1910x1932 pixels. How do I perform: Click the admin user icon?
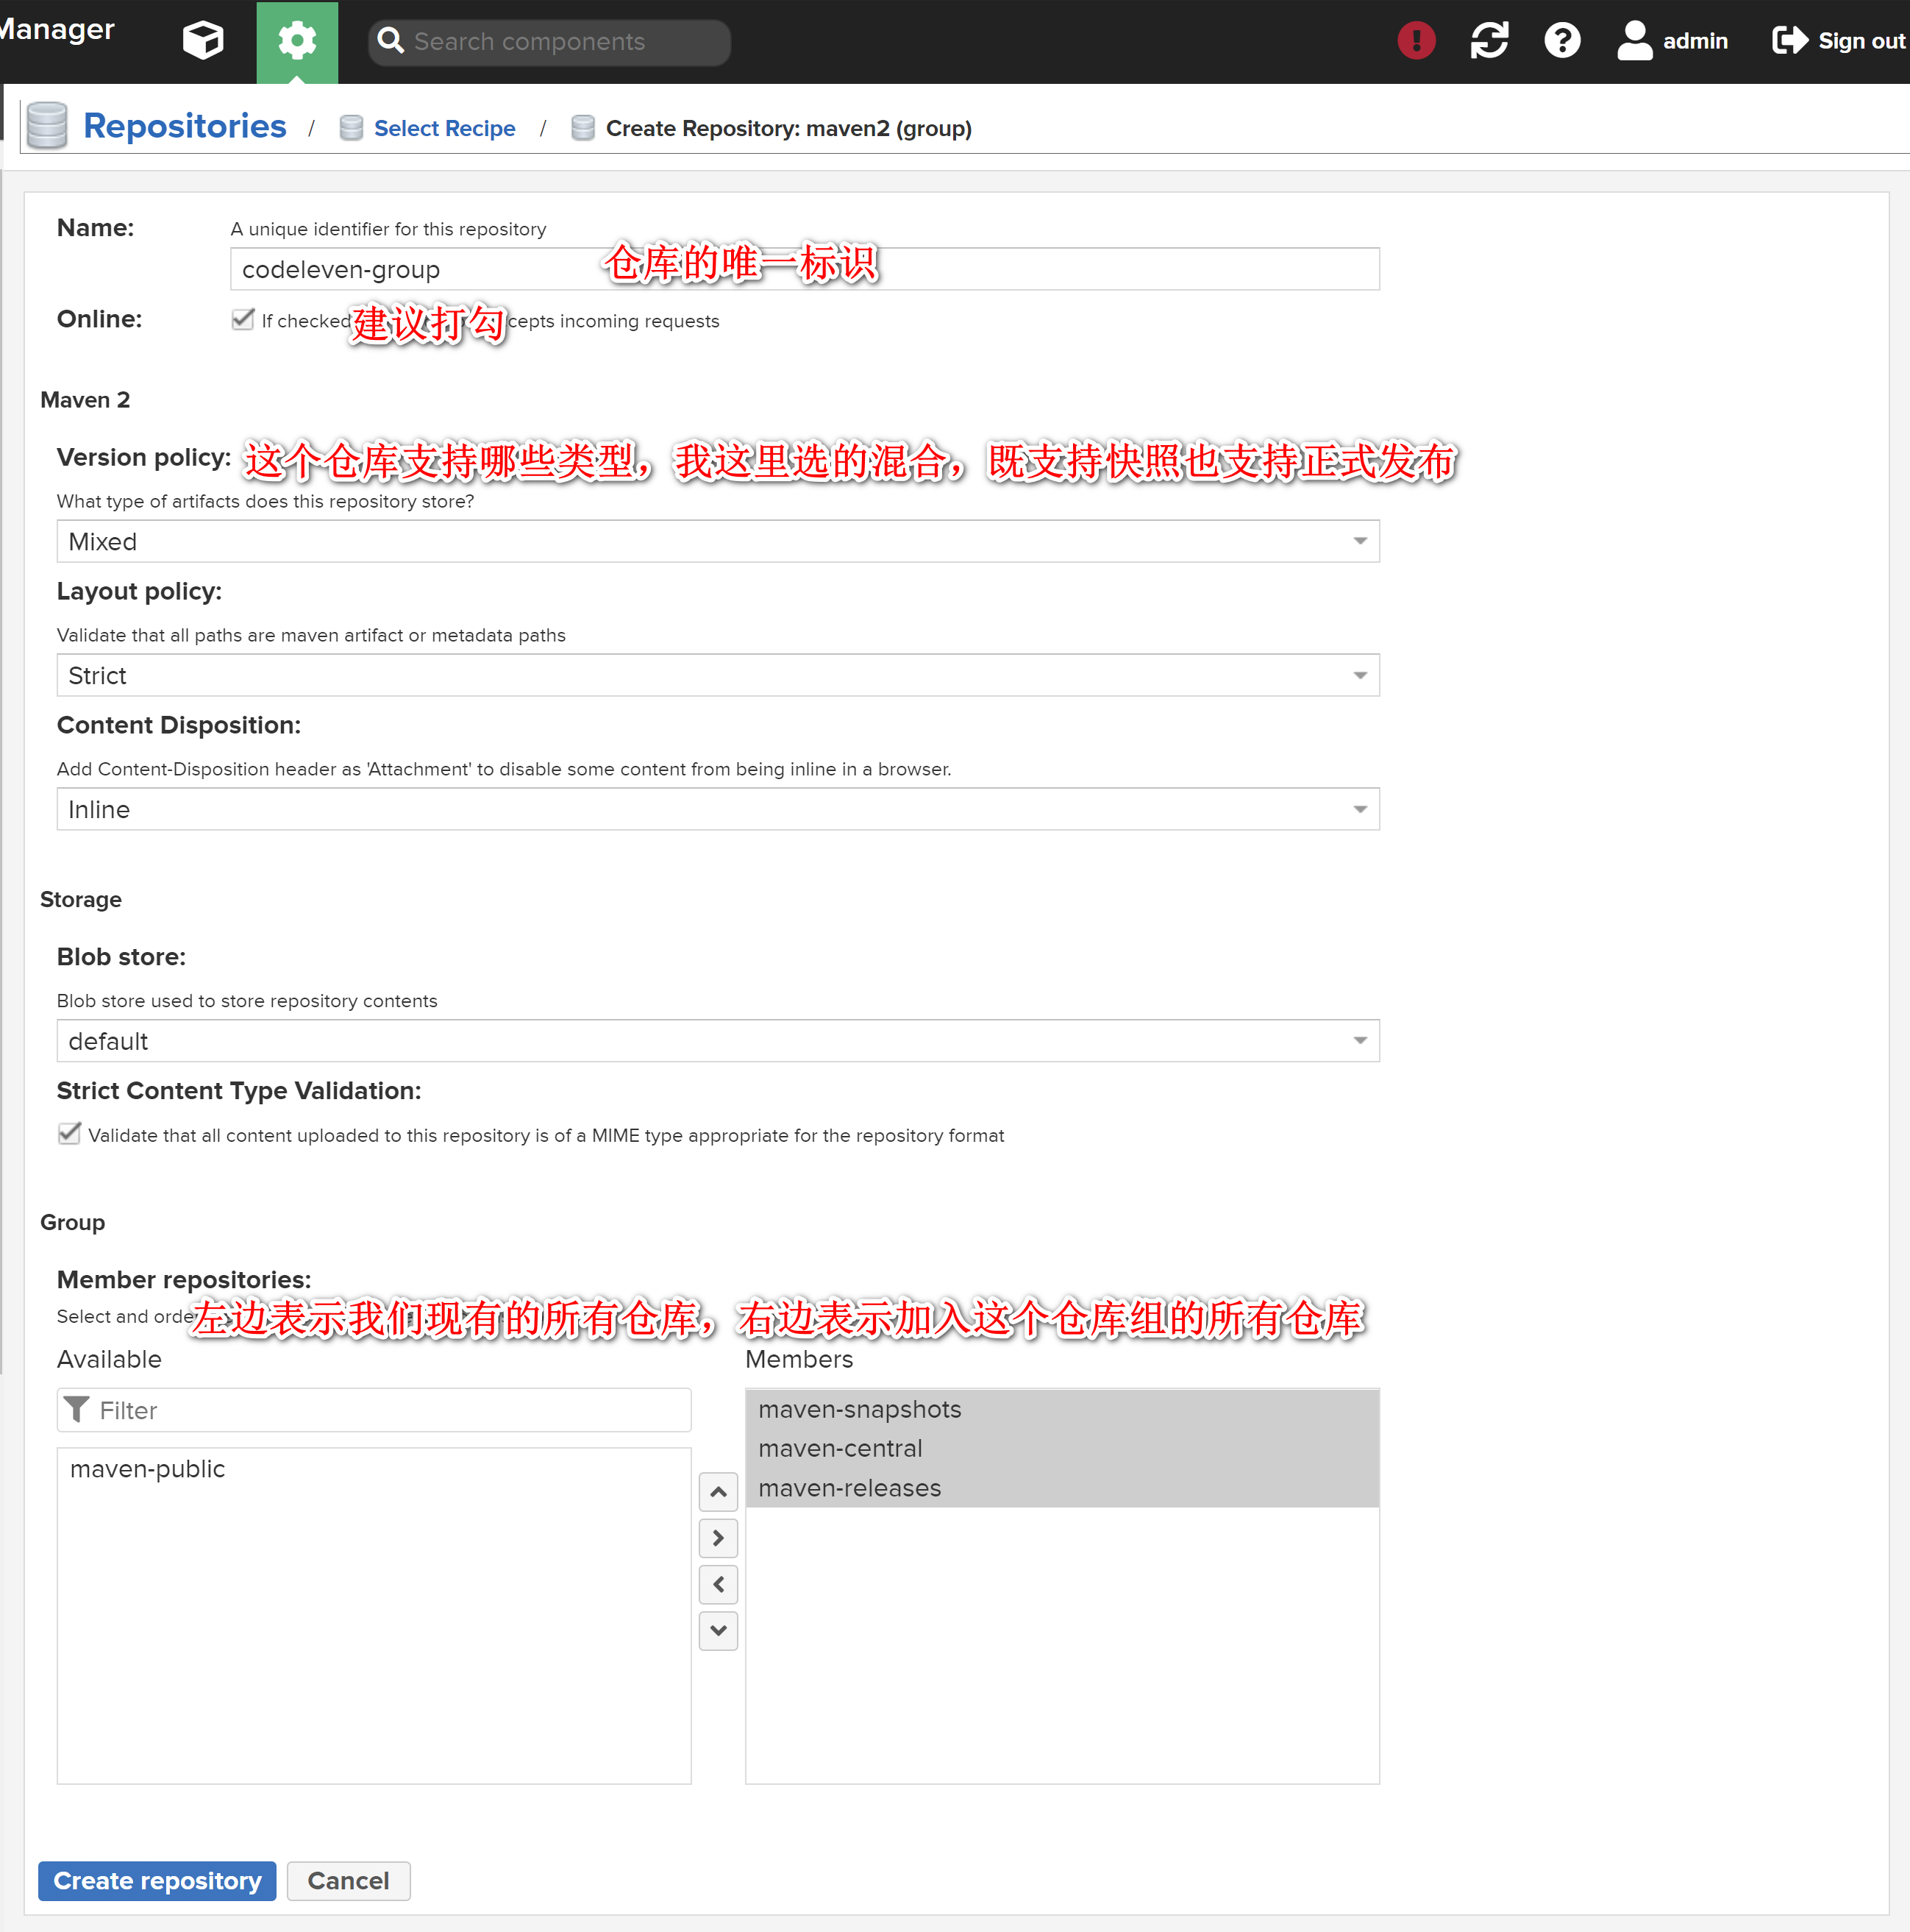click(1634, 41)
